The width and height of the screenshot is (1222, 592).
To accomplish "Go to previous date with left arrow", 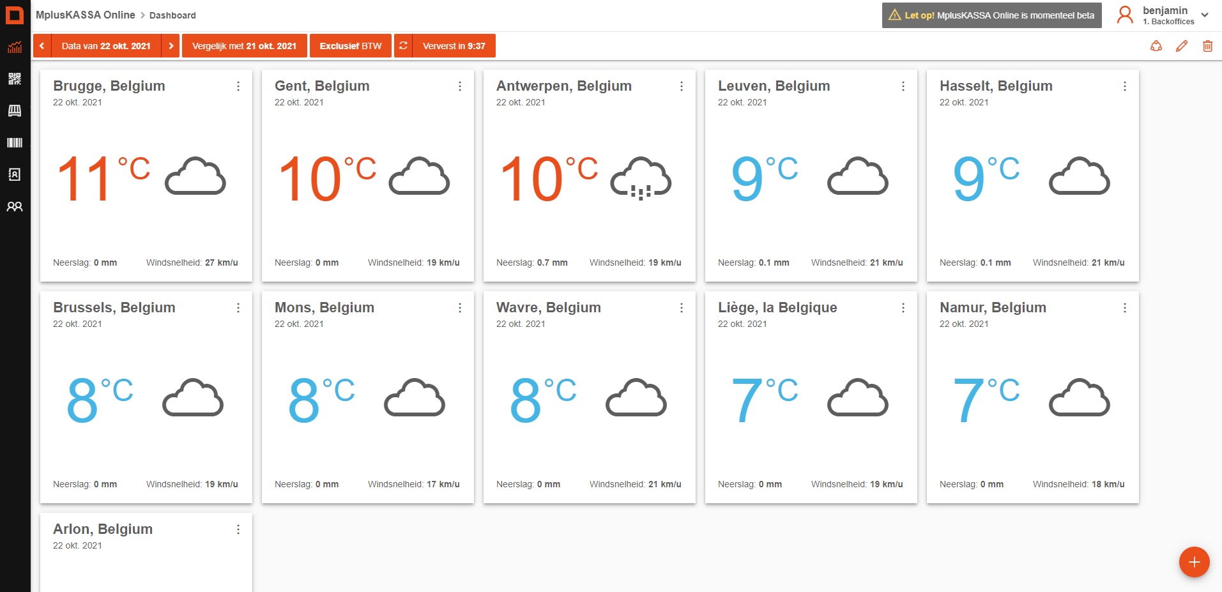I will [42, 46].
